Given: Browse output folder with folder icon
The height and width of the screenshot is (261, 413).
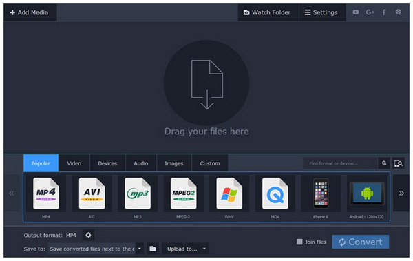Looking at the screenshot, I should click(153, 249).
